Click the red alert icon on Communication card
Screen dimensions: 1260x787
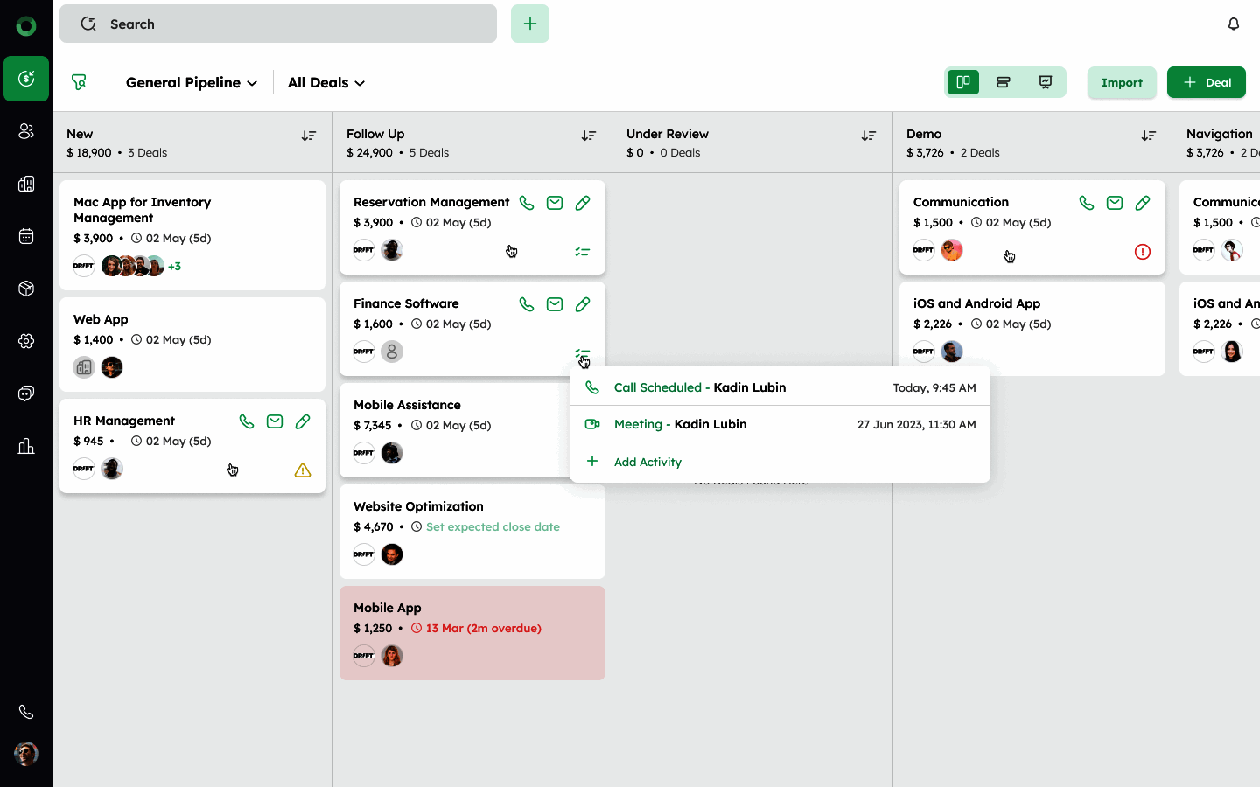click(1143, 252)
